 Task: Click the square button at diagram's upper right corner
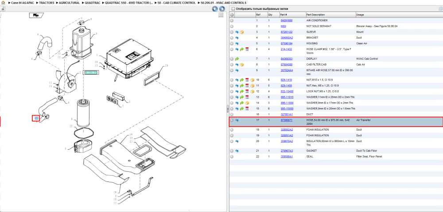point(221,15)
